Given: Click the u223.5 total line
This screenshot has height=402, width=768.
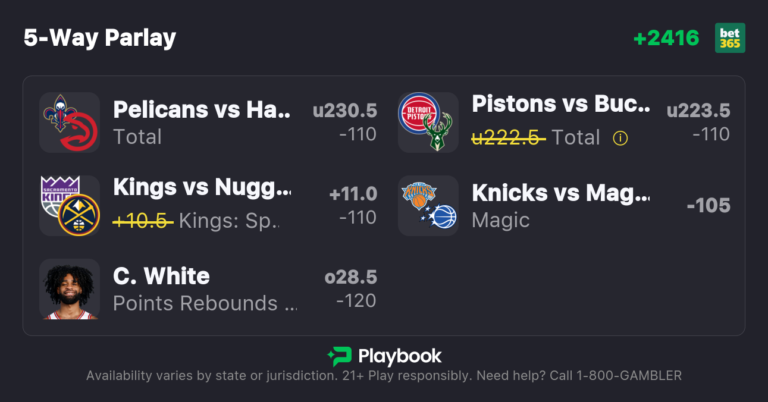Looking at the screenshot, I should (698, 111).
